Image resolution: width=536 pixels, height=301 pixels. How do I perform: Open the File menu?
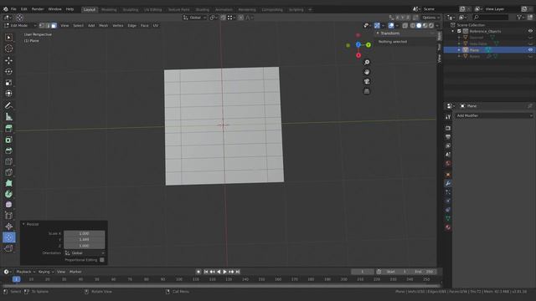tap(13, 9)
